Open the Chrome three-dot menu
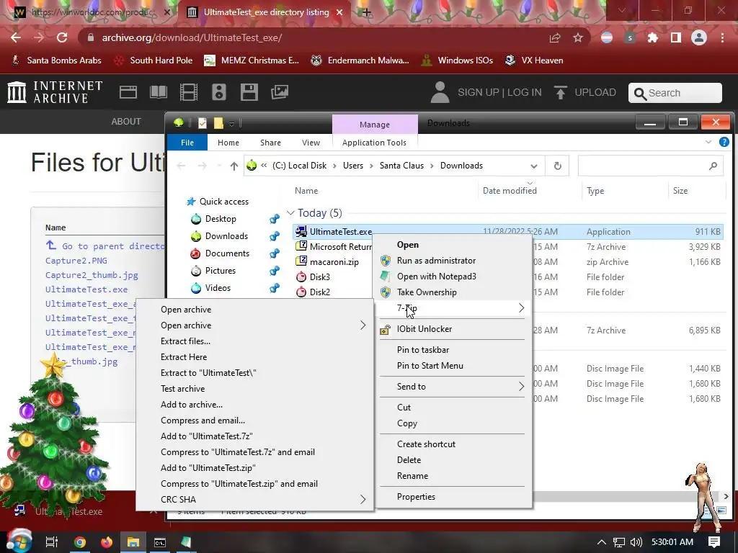 click(x=722, y=37)
